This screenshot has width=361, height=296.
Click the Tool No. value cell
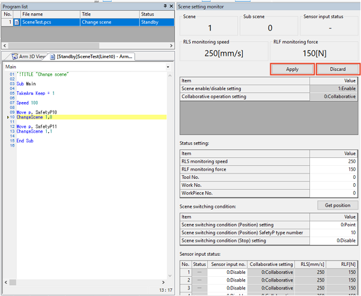click(x=333, y=177)
